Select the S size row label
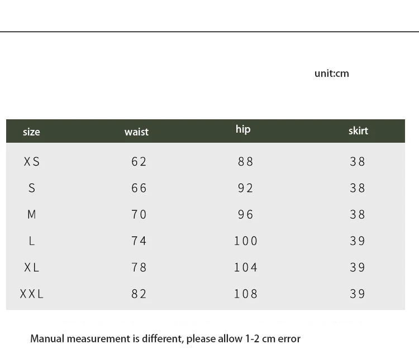The height and width of the screenshot is (359, 419). [32, 188]
